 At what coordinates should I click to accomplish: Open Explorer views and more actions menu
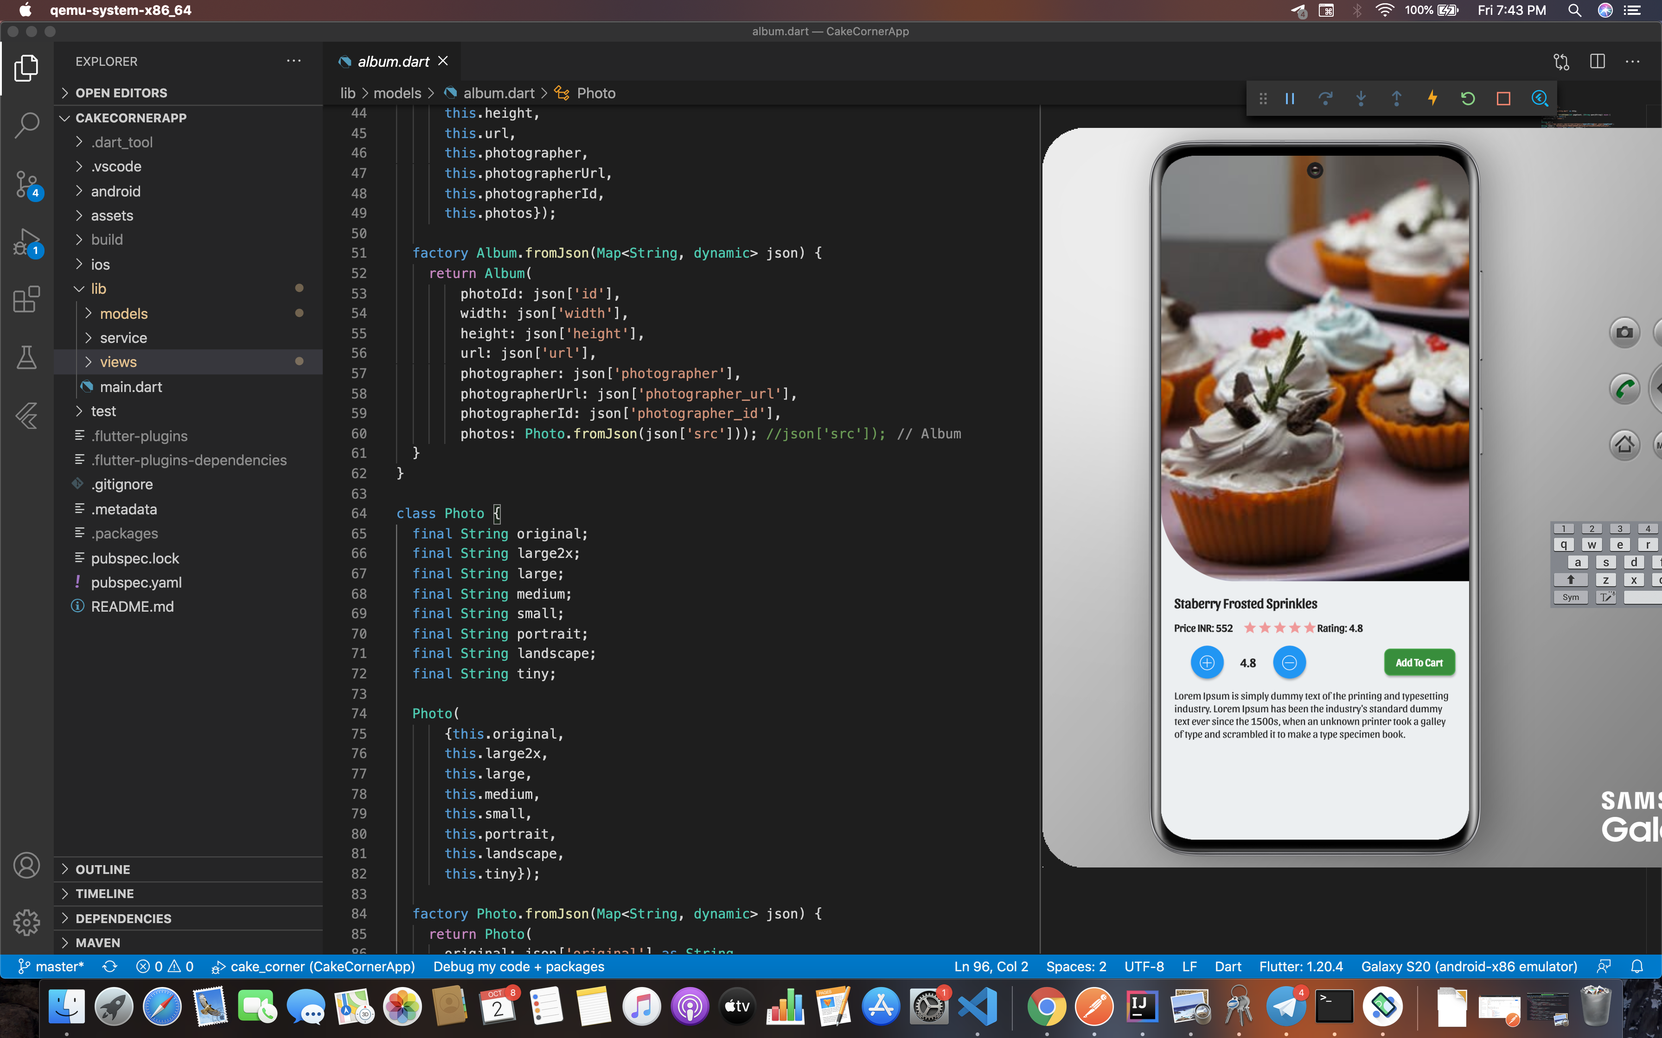(x=294, y=61)
